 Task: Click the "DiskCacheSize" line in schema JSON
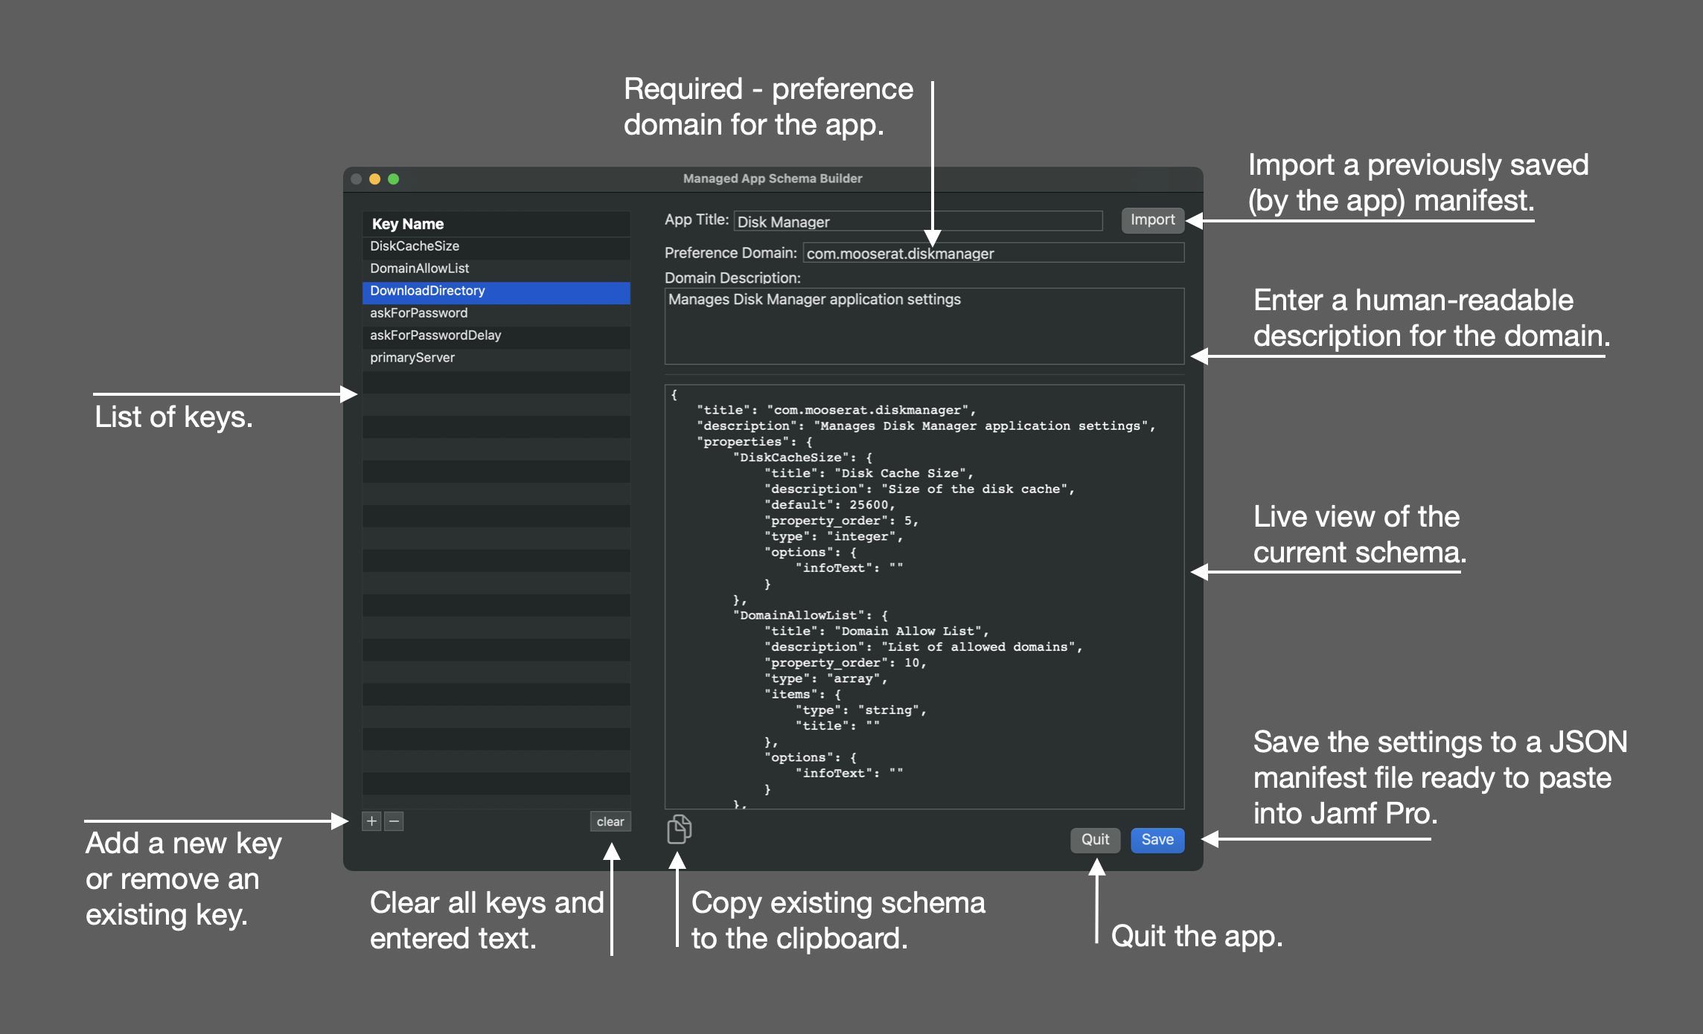(x=802, y=457)
